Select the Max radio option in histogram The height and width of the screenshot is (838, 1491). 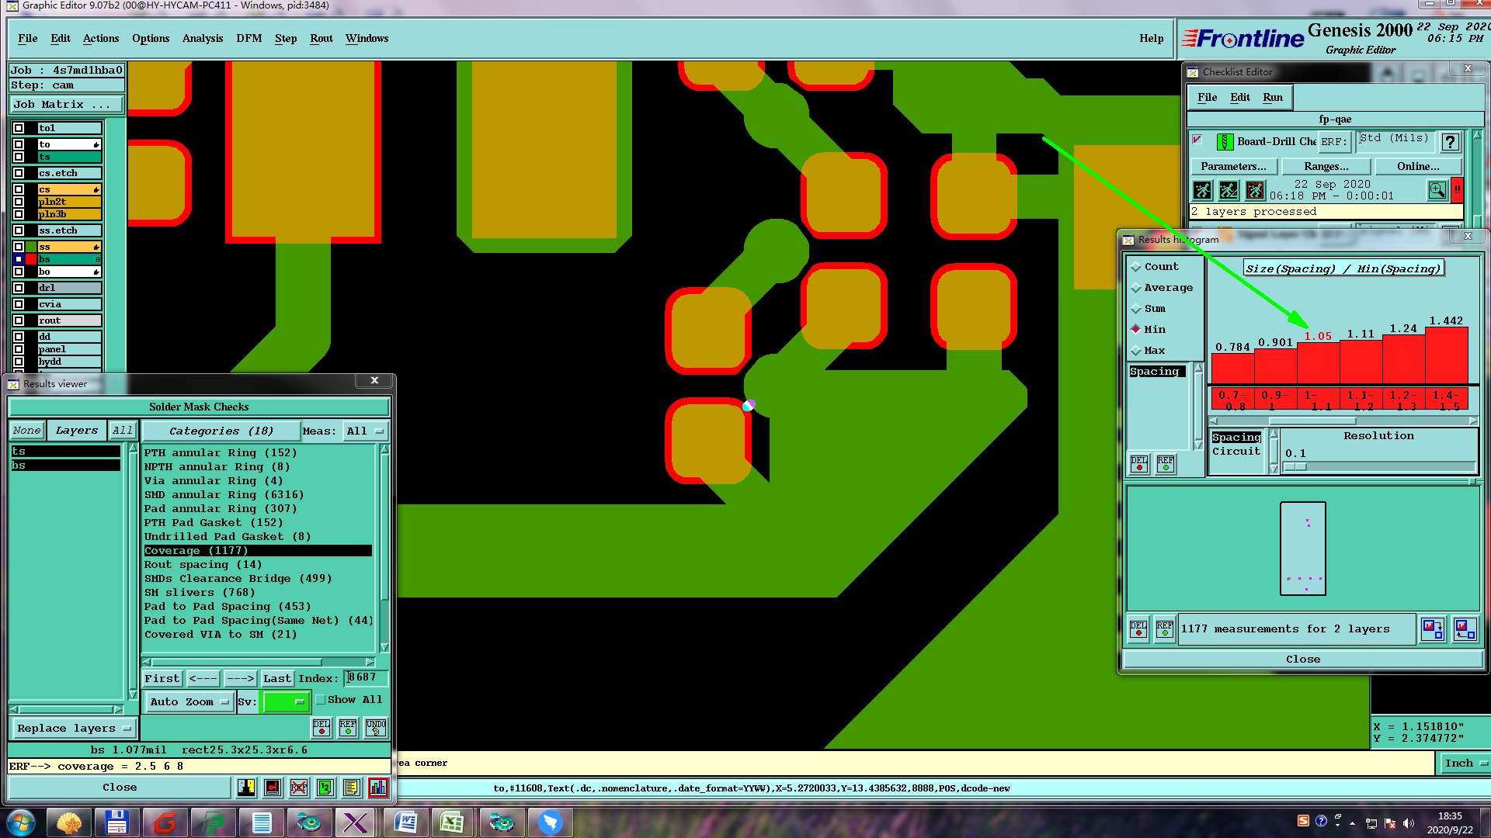[1136, 351]
